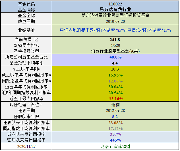Click the label 基金全称
The width and height of the screenshot is (180, 151).
coord(26,15)
